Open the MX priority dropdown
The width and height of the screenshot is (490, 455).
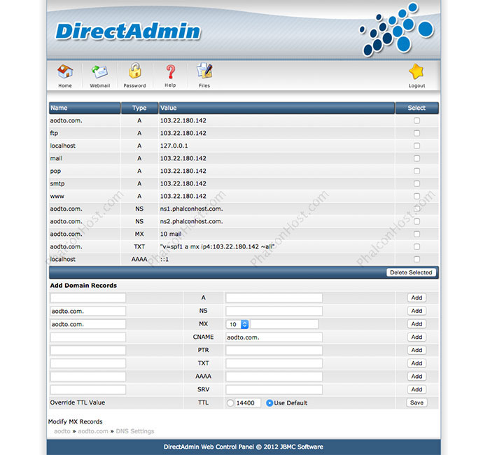[237, 324]
